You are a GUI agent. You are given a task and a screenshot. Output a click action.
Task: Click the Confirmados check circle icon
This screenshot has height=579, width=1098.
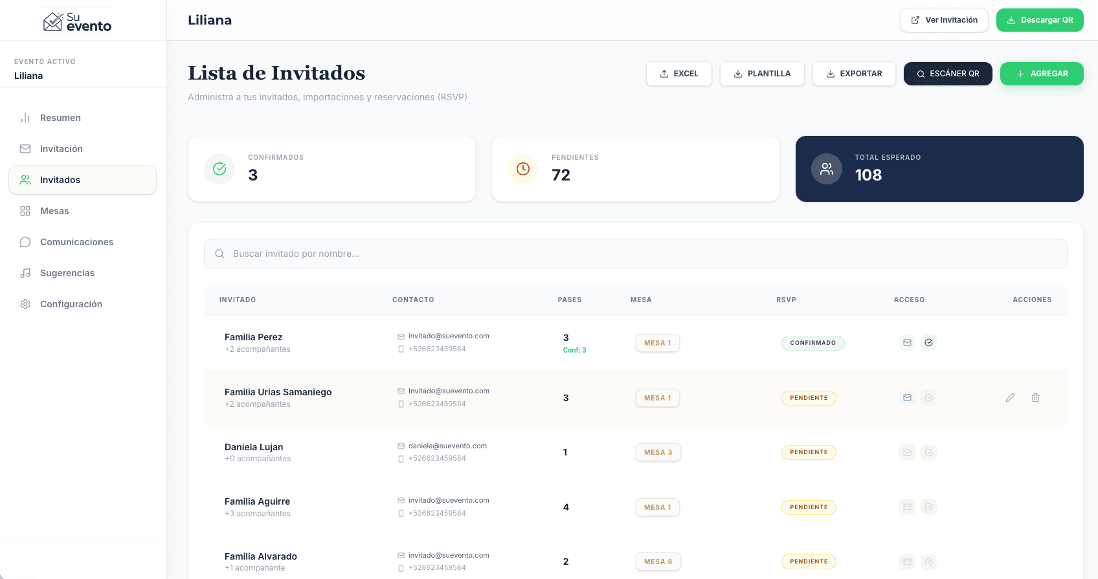(x=219, y=169)
